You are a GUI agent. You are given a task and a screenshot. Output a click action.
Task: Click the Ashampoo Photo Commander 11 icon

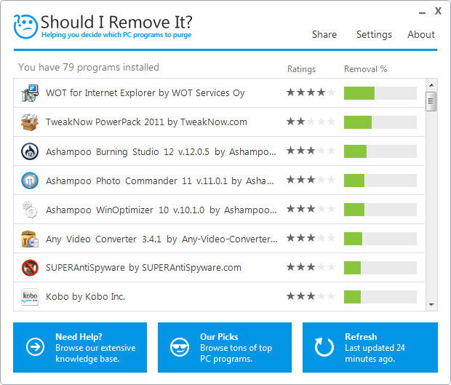[30, 180]
